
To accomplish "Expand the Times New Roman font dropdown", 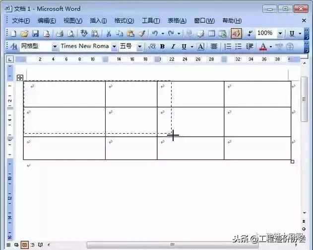I will tap(114, 47).
